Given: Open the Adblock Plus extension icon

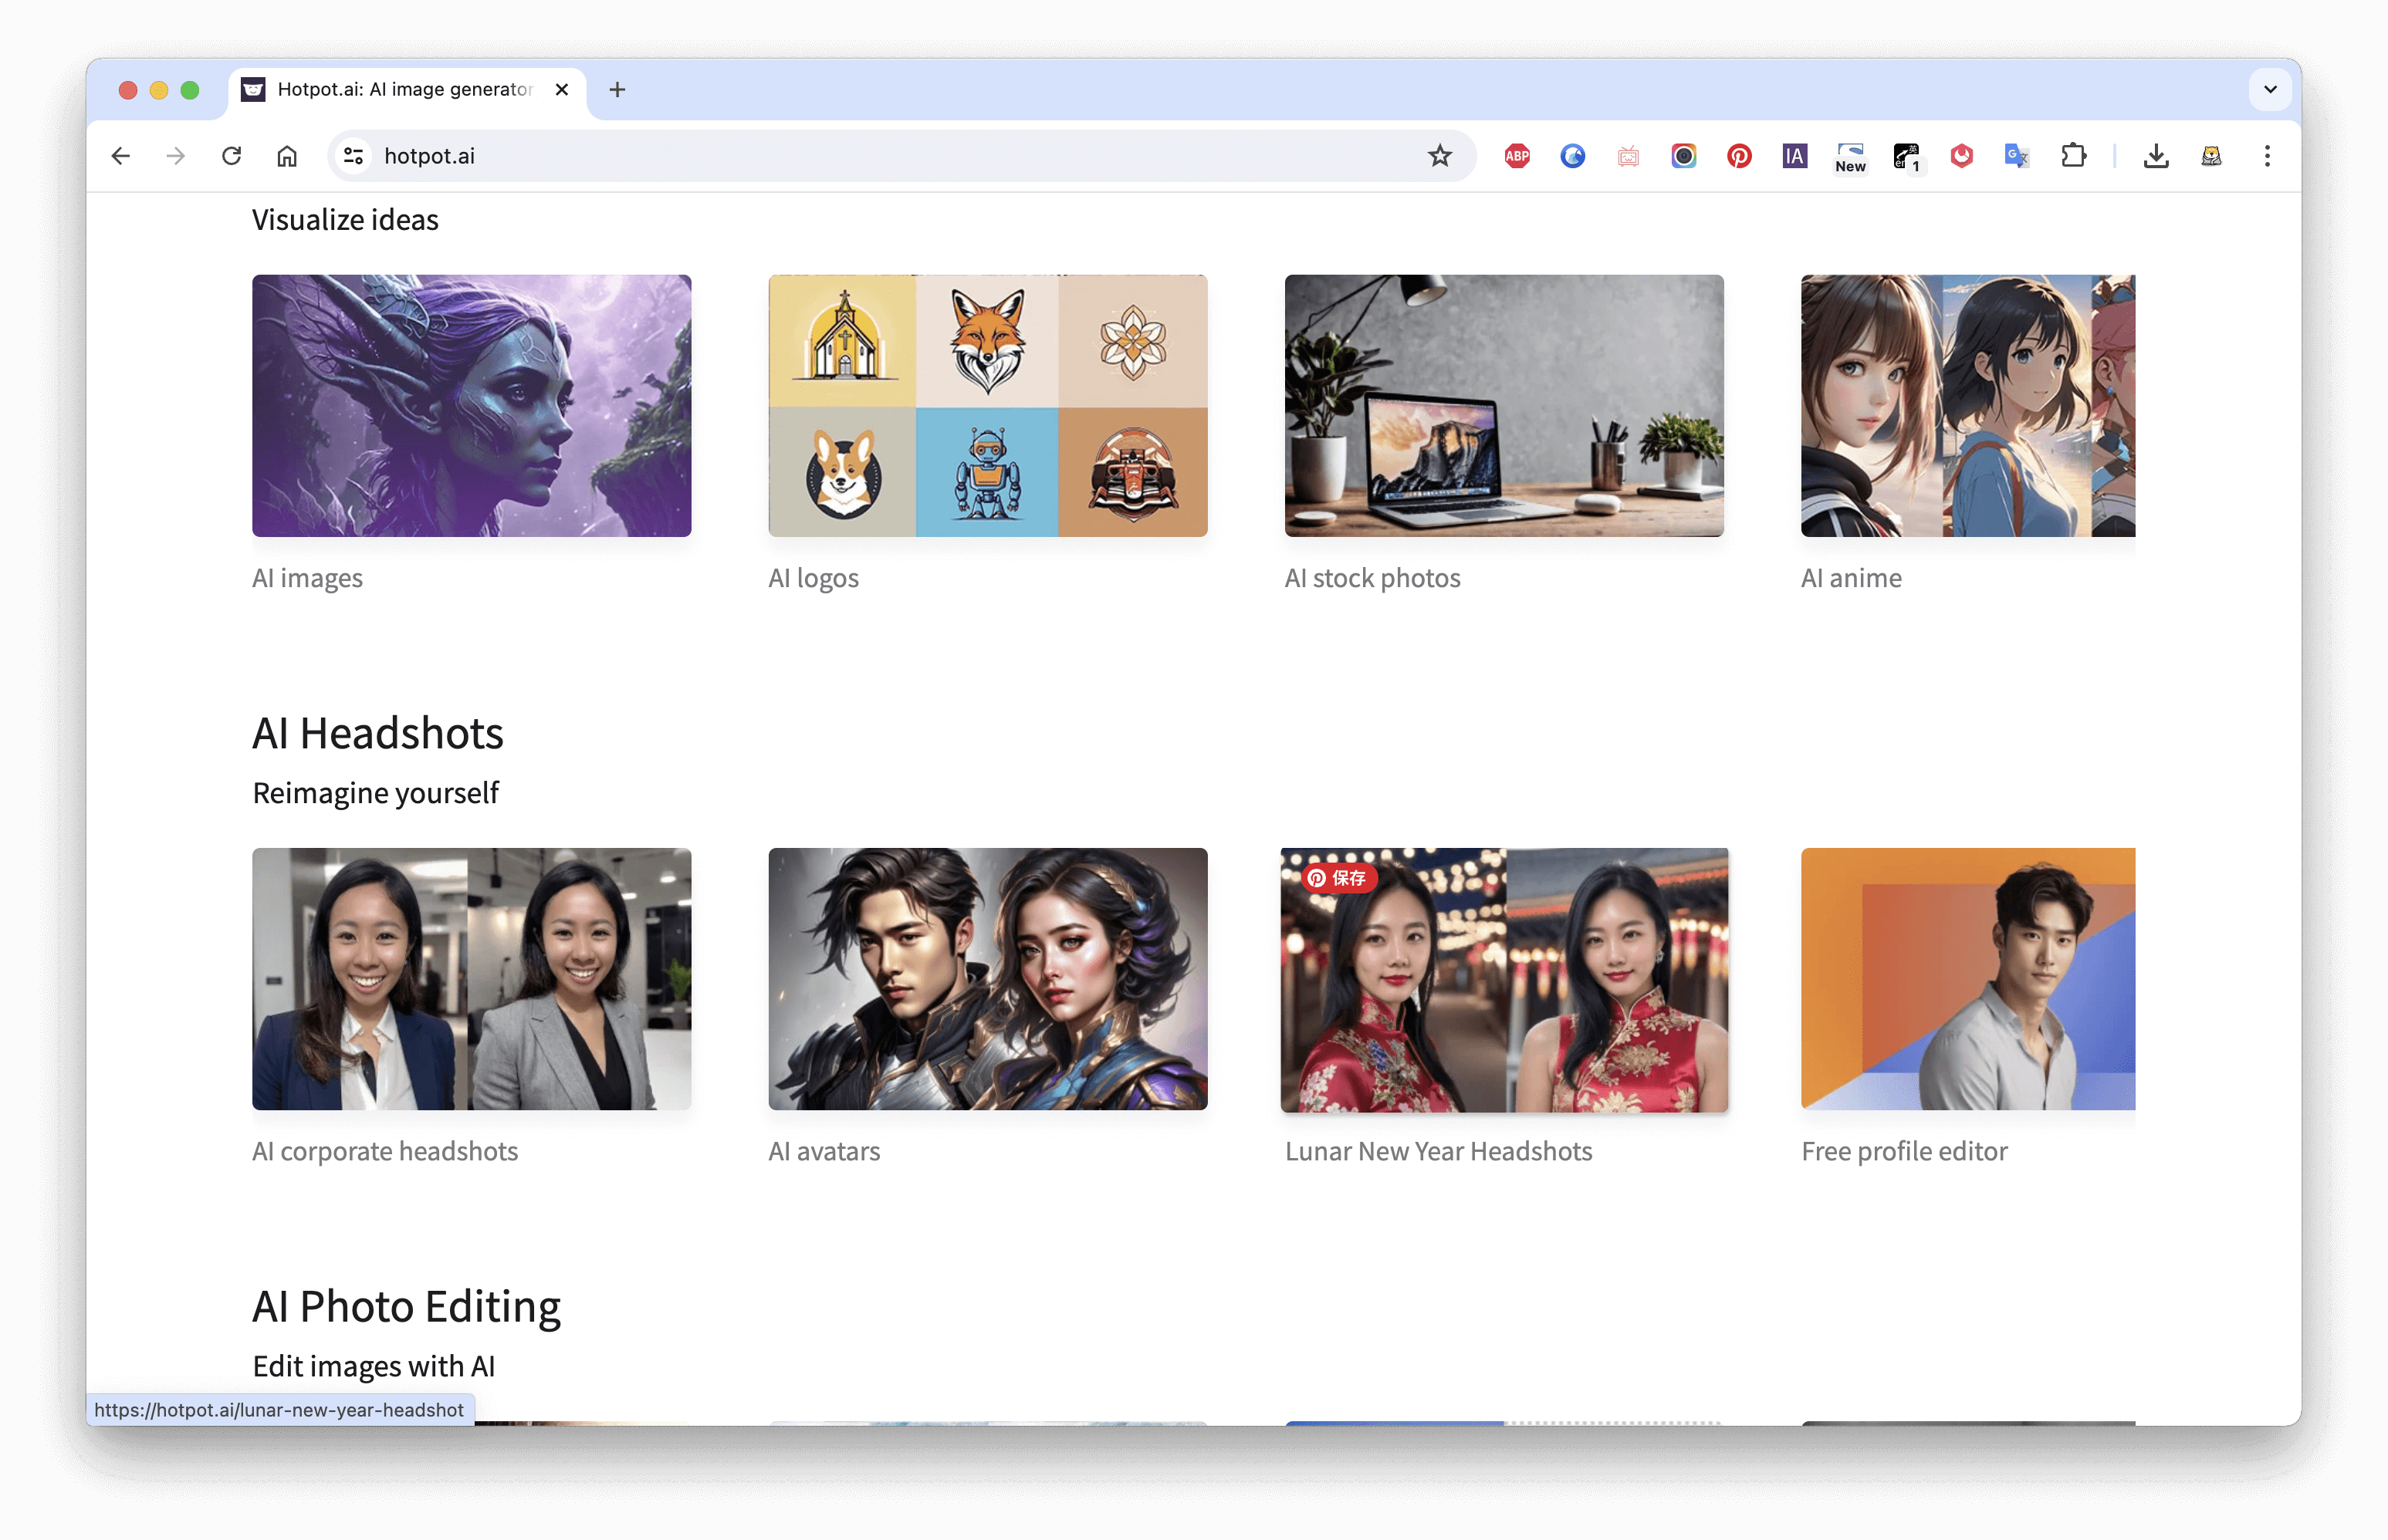Looking at the screenshot, I should point(1517,156).
